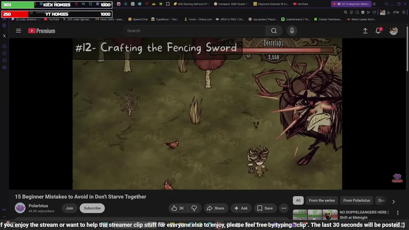Subscribe to Polarlotus channel
Image resolution: width=409 pixels, height=230 pixels.
92,208
